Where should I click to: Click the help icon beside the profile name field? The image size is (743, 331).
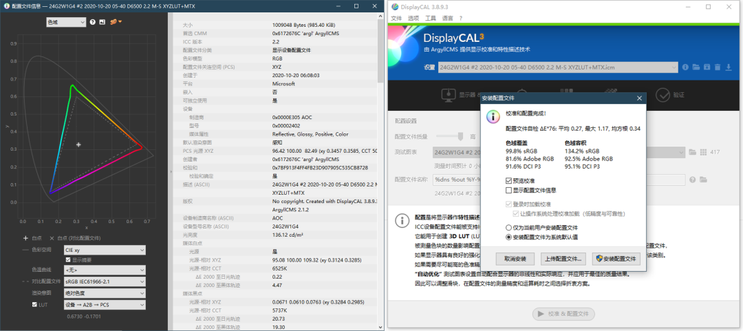[x=693, y=180]
